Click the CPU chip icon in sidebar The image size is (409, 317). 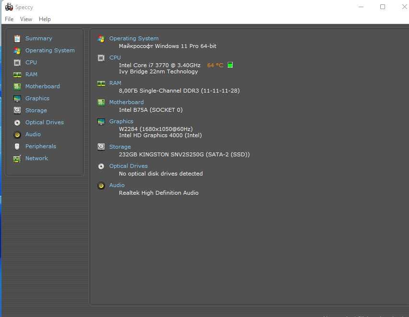(x=17, y=63)
